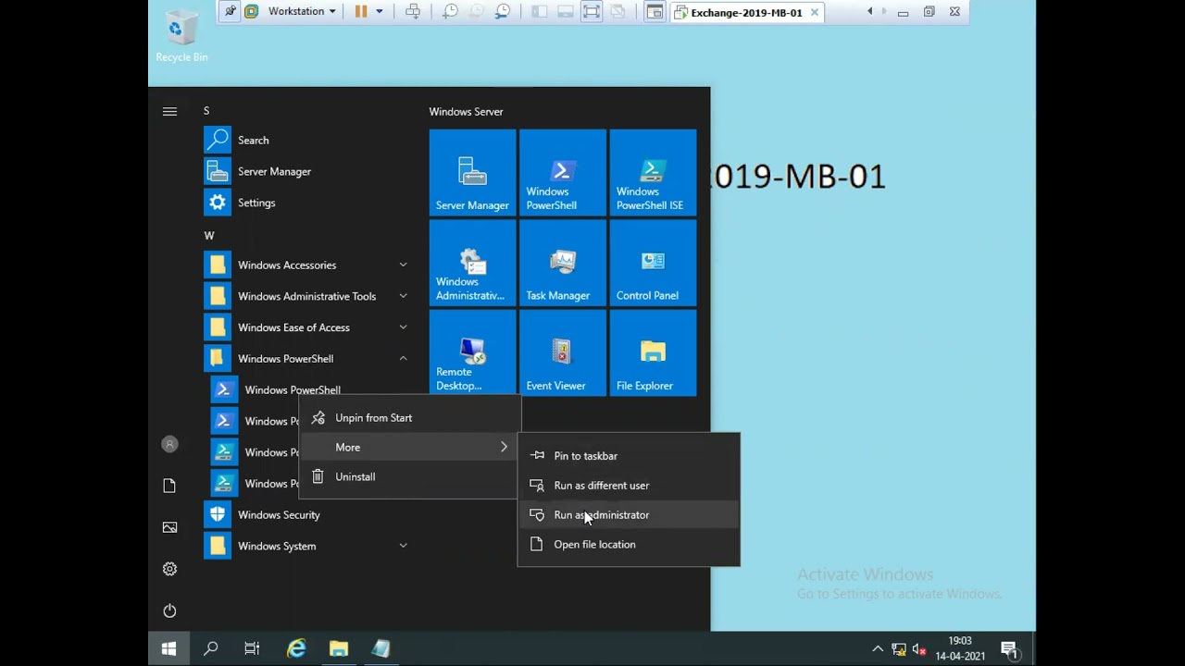Click the VMware pin toolbar icon

pos(231,12)
